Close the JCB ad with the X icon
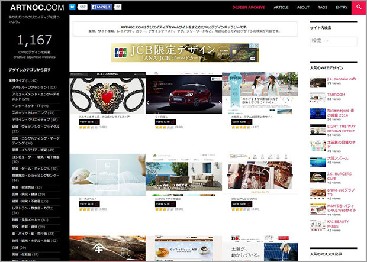The width and height of the screenshot is (367, 262). [x=257, y=46]
